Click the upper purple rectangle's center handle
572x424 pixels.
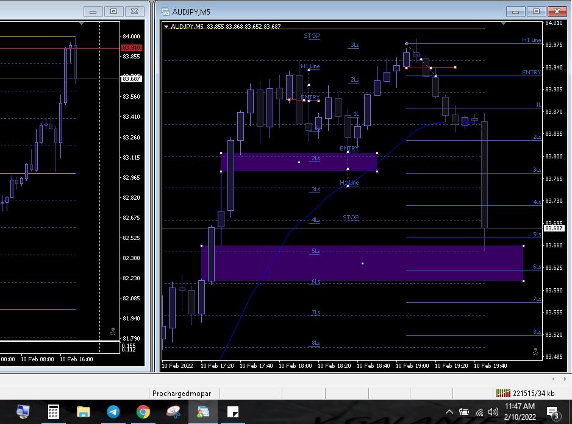pyautogui.click(x=299, y=162)
